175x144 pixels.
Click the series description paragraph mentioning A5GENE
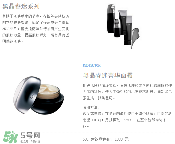pyautogui.click(x=36, y=29)
